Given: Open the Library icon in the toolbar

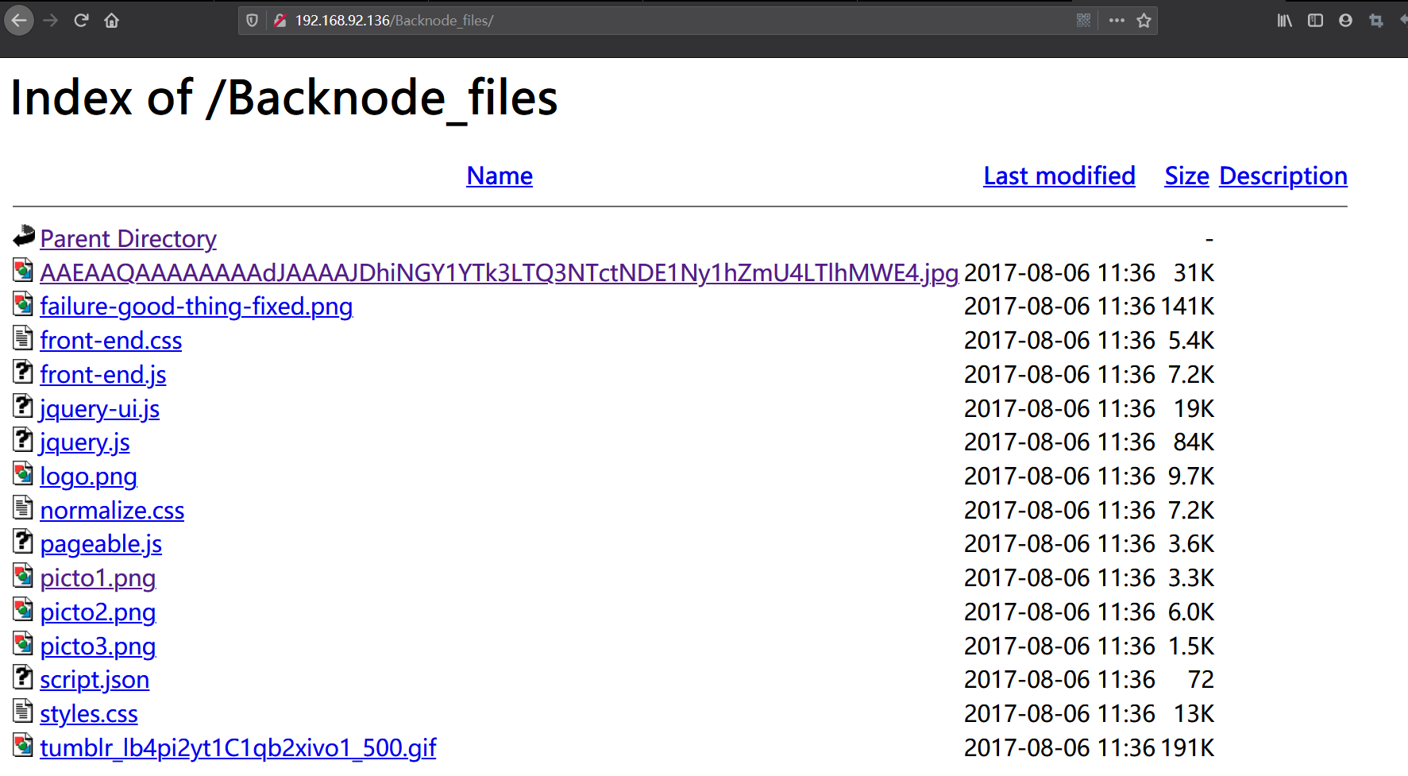Looking at the screenshot, I should (x=1285, y=21).
